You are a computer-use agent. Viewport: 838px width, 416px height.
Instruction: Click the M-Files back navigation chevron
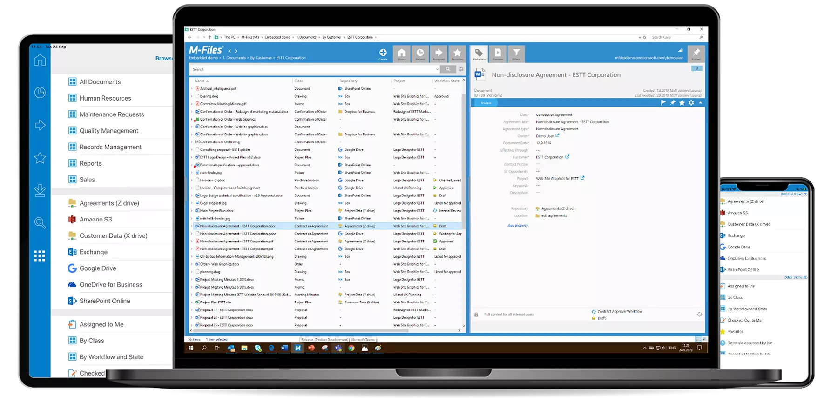[230, 51]
